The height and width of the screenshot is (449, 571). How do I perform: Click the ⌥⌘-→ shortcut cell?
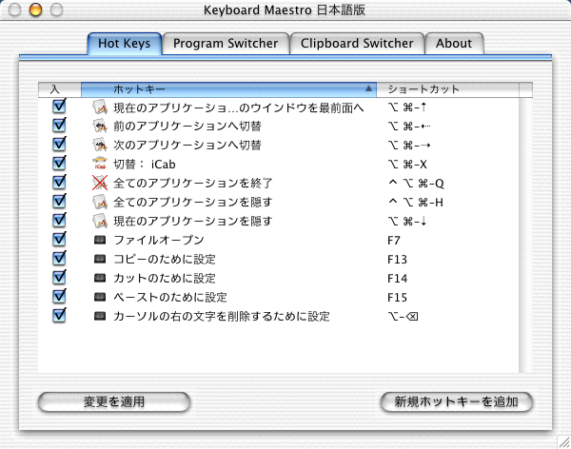(409, 146)
